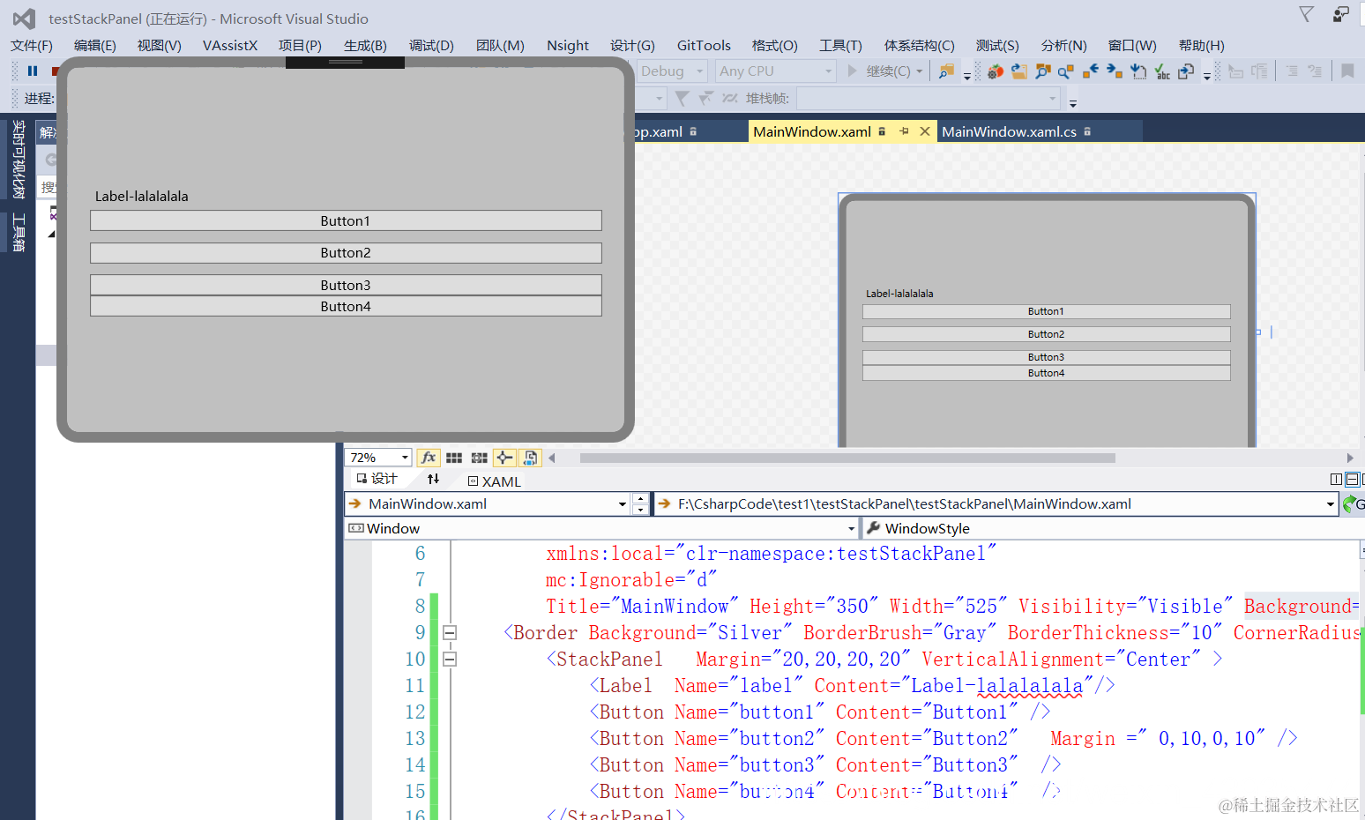Toggle the fx effects button in the designer
This screenshot has width=1365, height=820.
[428, 458]
